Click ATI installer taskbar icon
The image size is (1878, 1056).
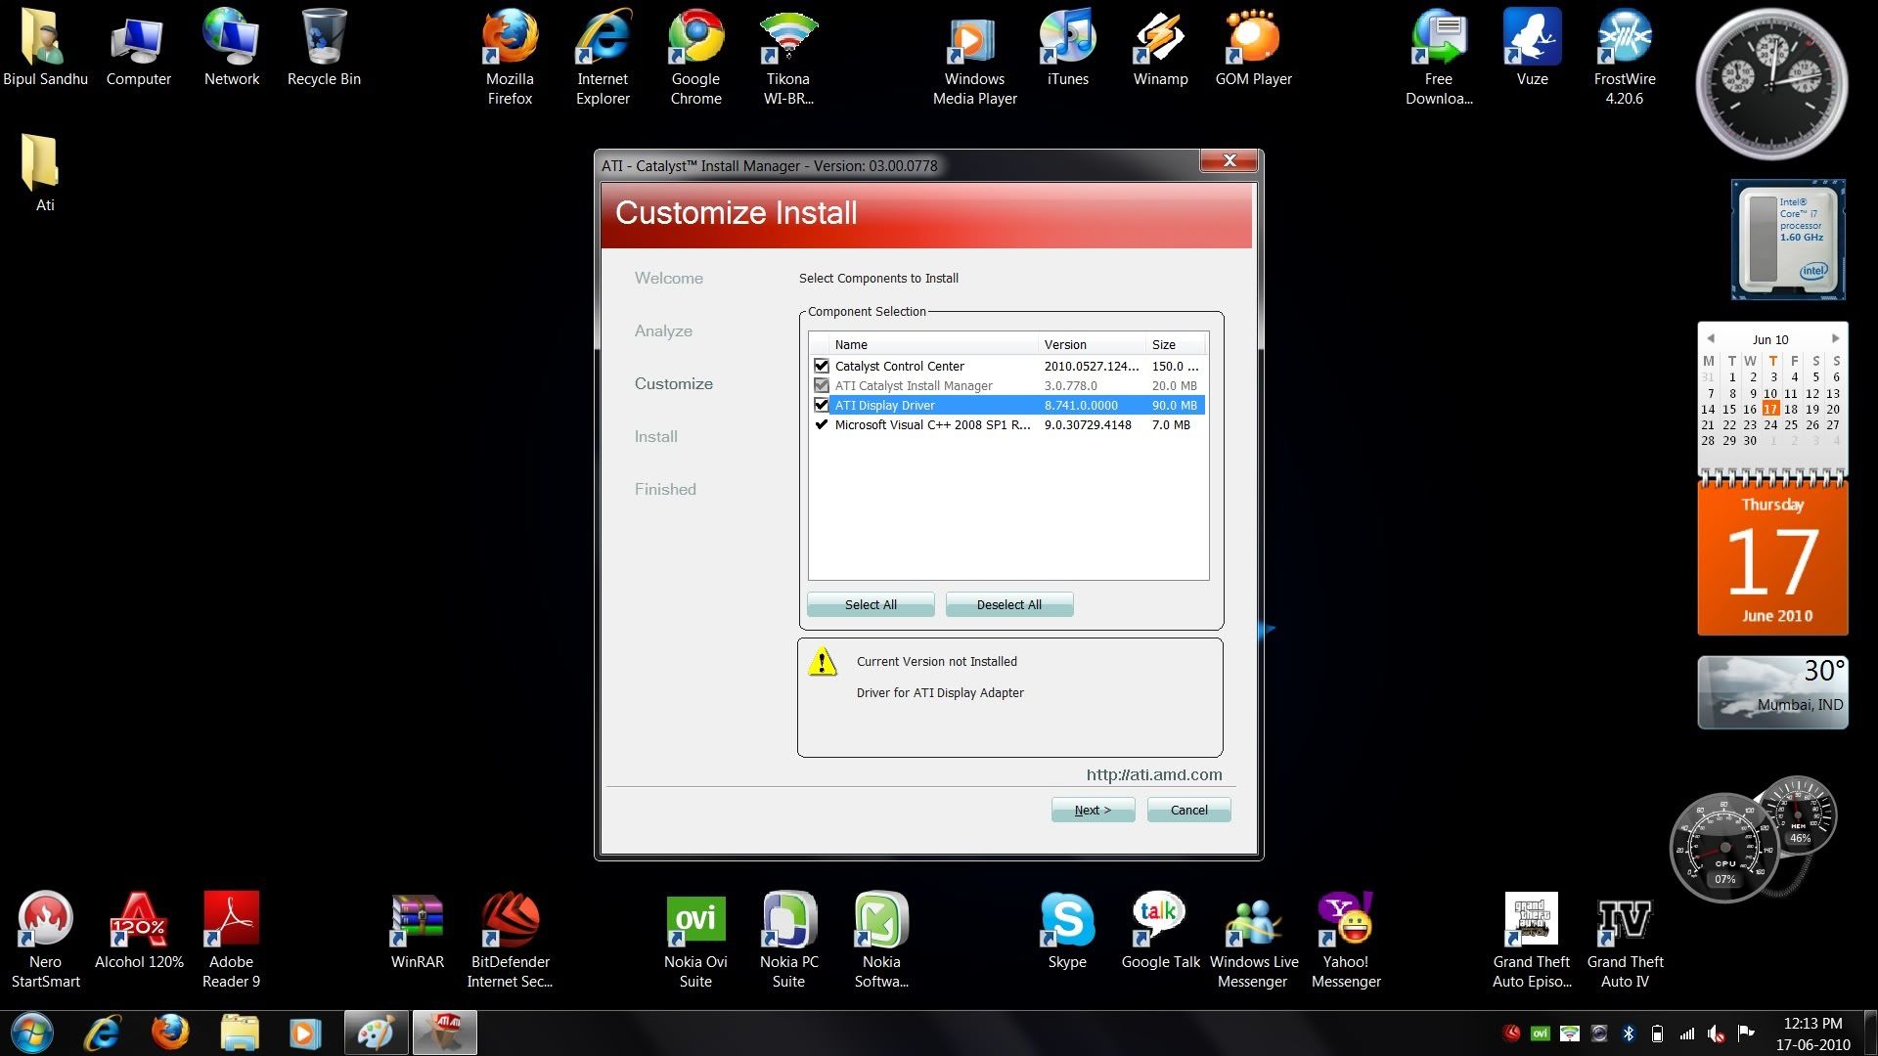tap(445, 1033)
